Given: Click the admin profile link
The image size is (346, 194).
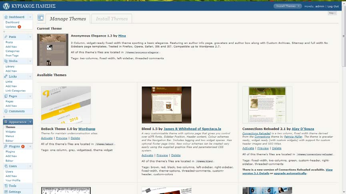Looking at the screenshot, I should [x=320, y=6].
